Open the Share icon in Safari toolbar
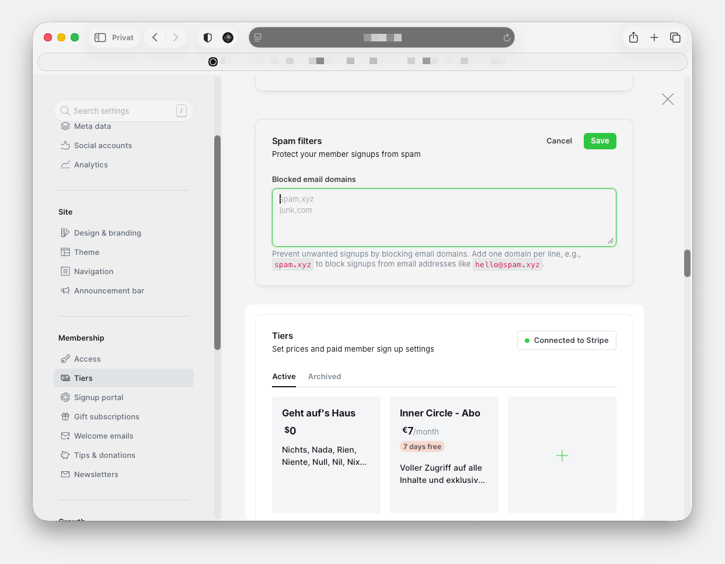 pyautogui.click(x=633, y=37)
